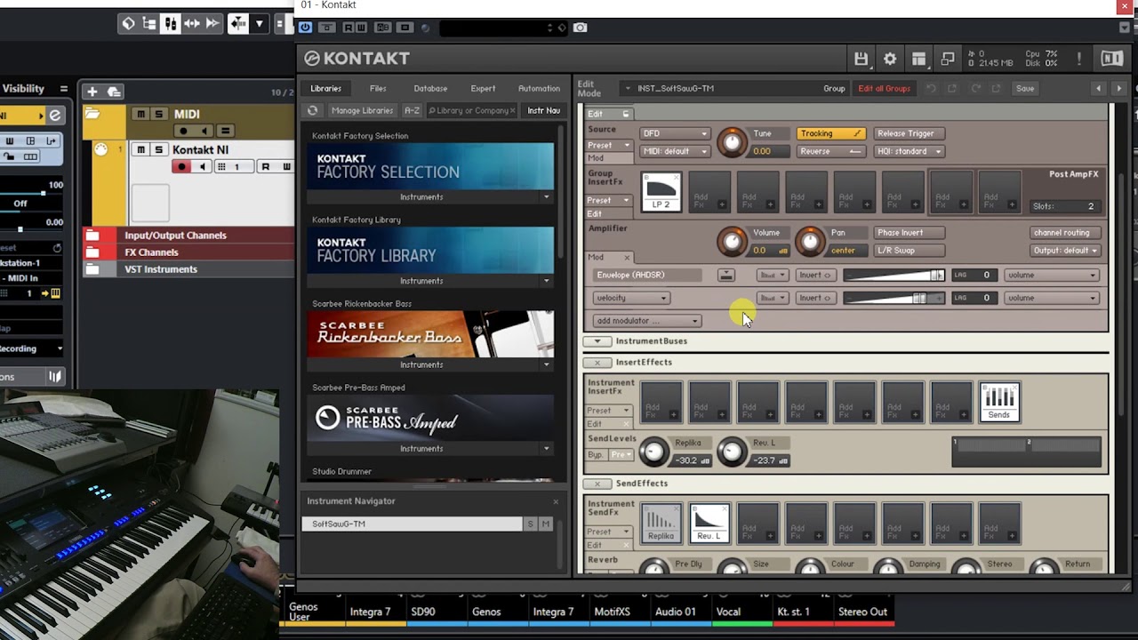The height and width of the screenshot is (640, 1138).
Task: Open Kontakt options gear icon
Action: (x=890, y=59)
